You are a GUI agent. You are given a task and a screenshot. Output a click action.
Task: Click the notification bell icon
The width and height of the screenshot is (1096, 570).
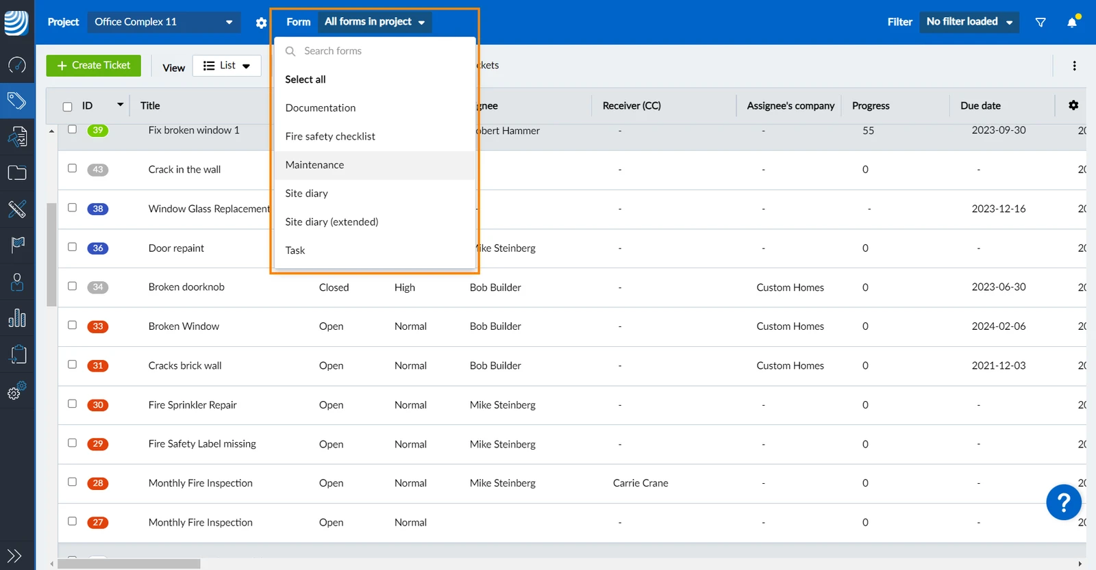tap(1072, 22)
